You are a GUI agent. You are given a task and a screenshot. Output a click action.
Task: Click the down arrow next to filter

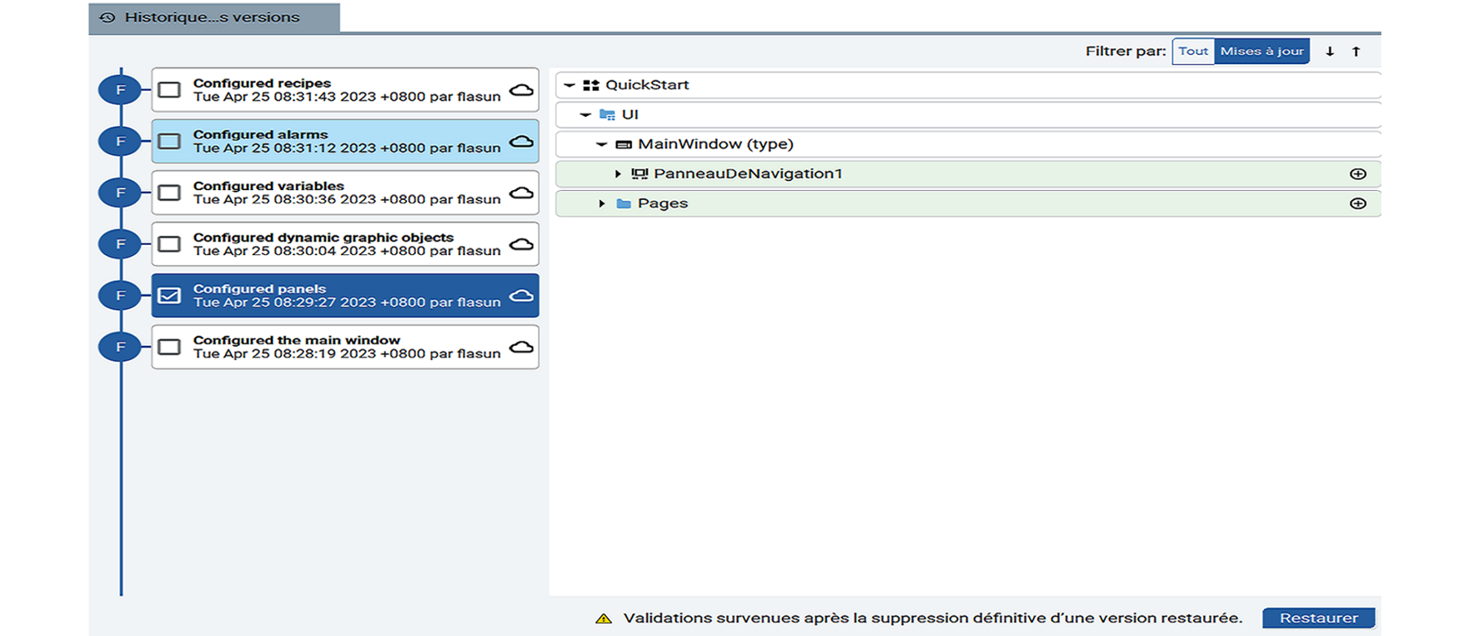(1330, 52)
